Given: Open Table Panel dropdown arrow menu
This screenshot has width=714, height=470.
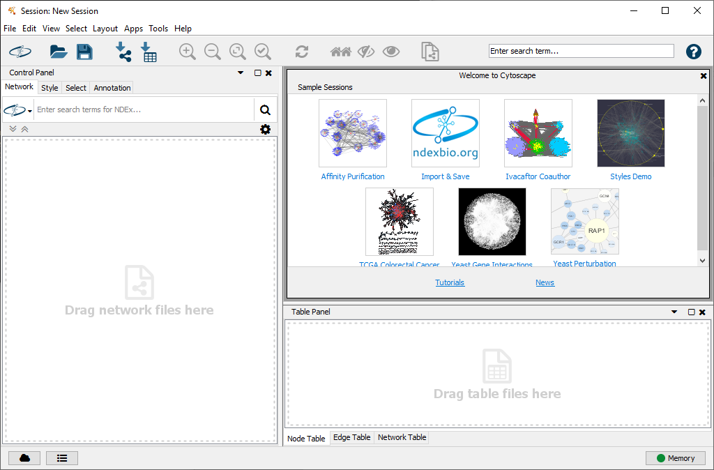Looking at the screenshot, I should pos(674,312).
